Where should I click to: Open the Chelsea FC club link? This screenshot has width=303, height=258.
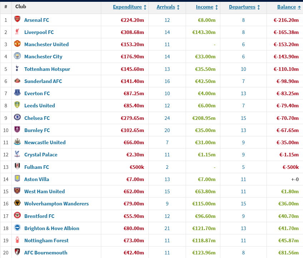click(x=37, y=118)
